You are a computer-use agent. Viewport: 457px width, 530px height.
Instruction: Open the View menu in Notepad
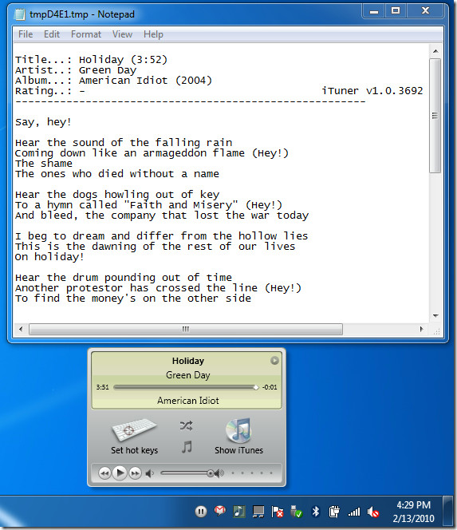[x=122, y=34]
